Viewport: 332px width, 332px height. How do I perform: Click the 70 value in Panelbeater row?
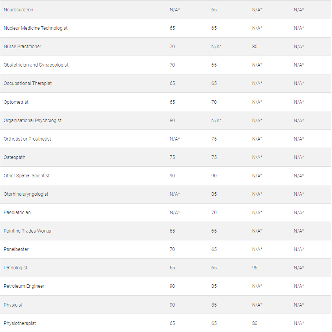coord(172,249)
